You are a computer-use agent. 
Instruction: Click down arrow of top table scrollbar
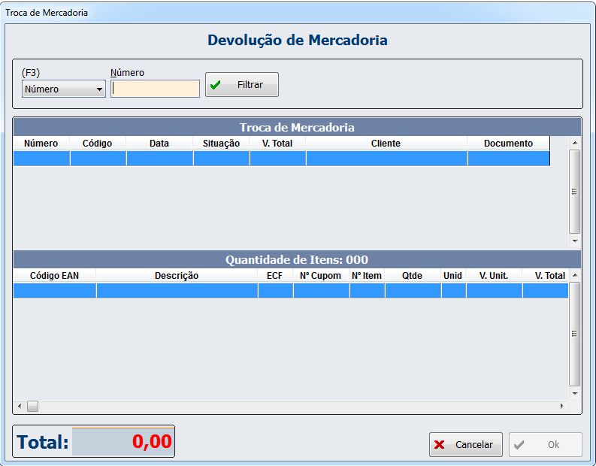[575, 241]
